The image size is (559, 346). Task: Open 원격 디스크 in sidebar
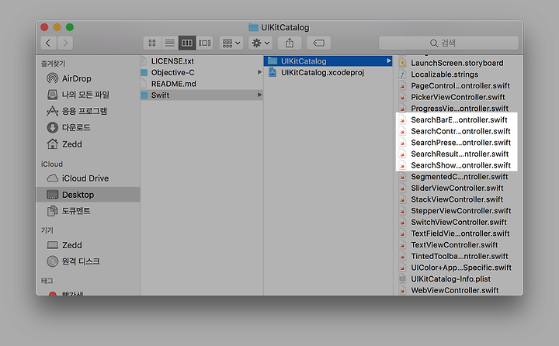coord(88,261)
